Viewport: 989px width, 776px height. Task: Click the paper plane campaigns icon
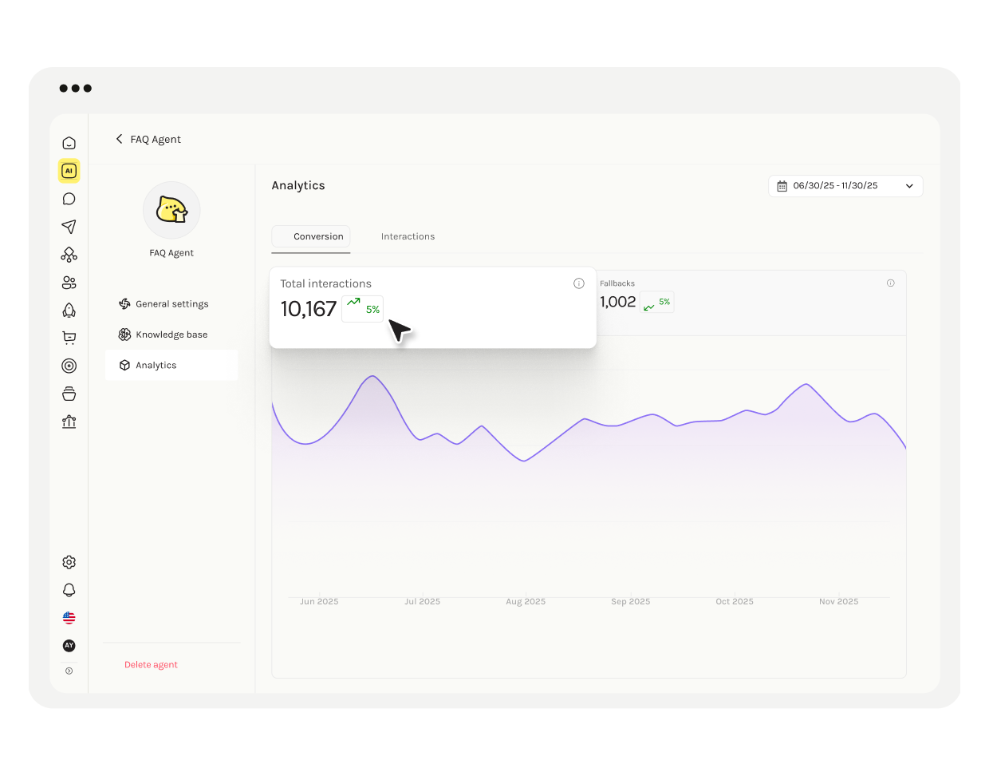(x=69, y=227)
